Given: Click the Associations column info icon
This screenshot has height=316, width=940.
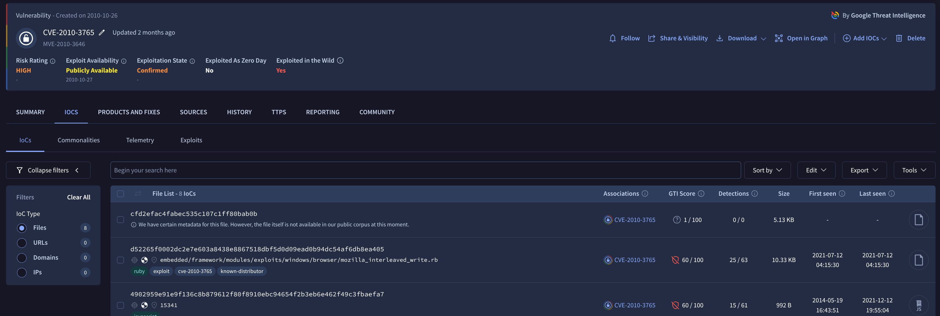Looking at the screenshot, I should [x=645, y=194].
